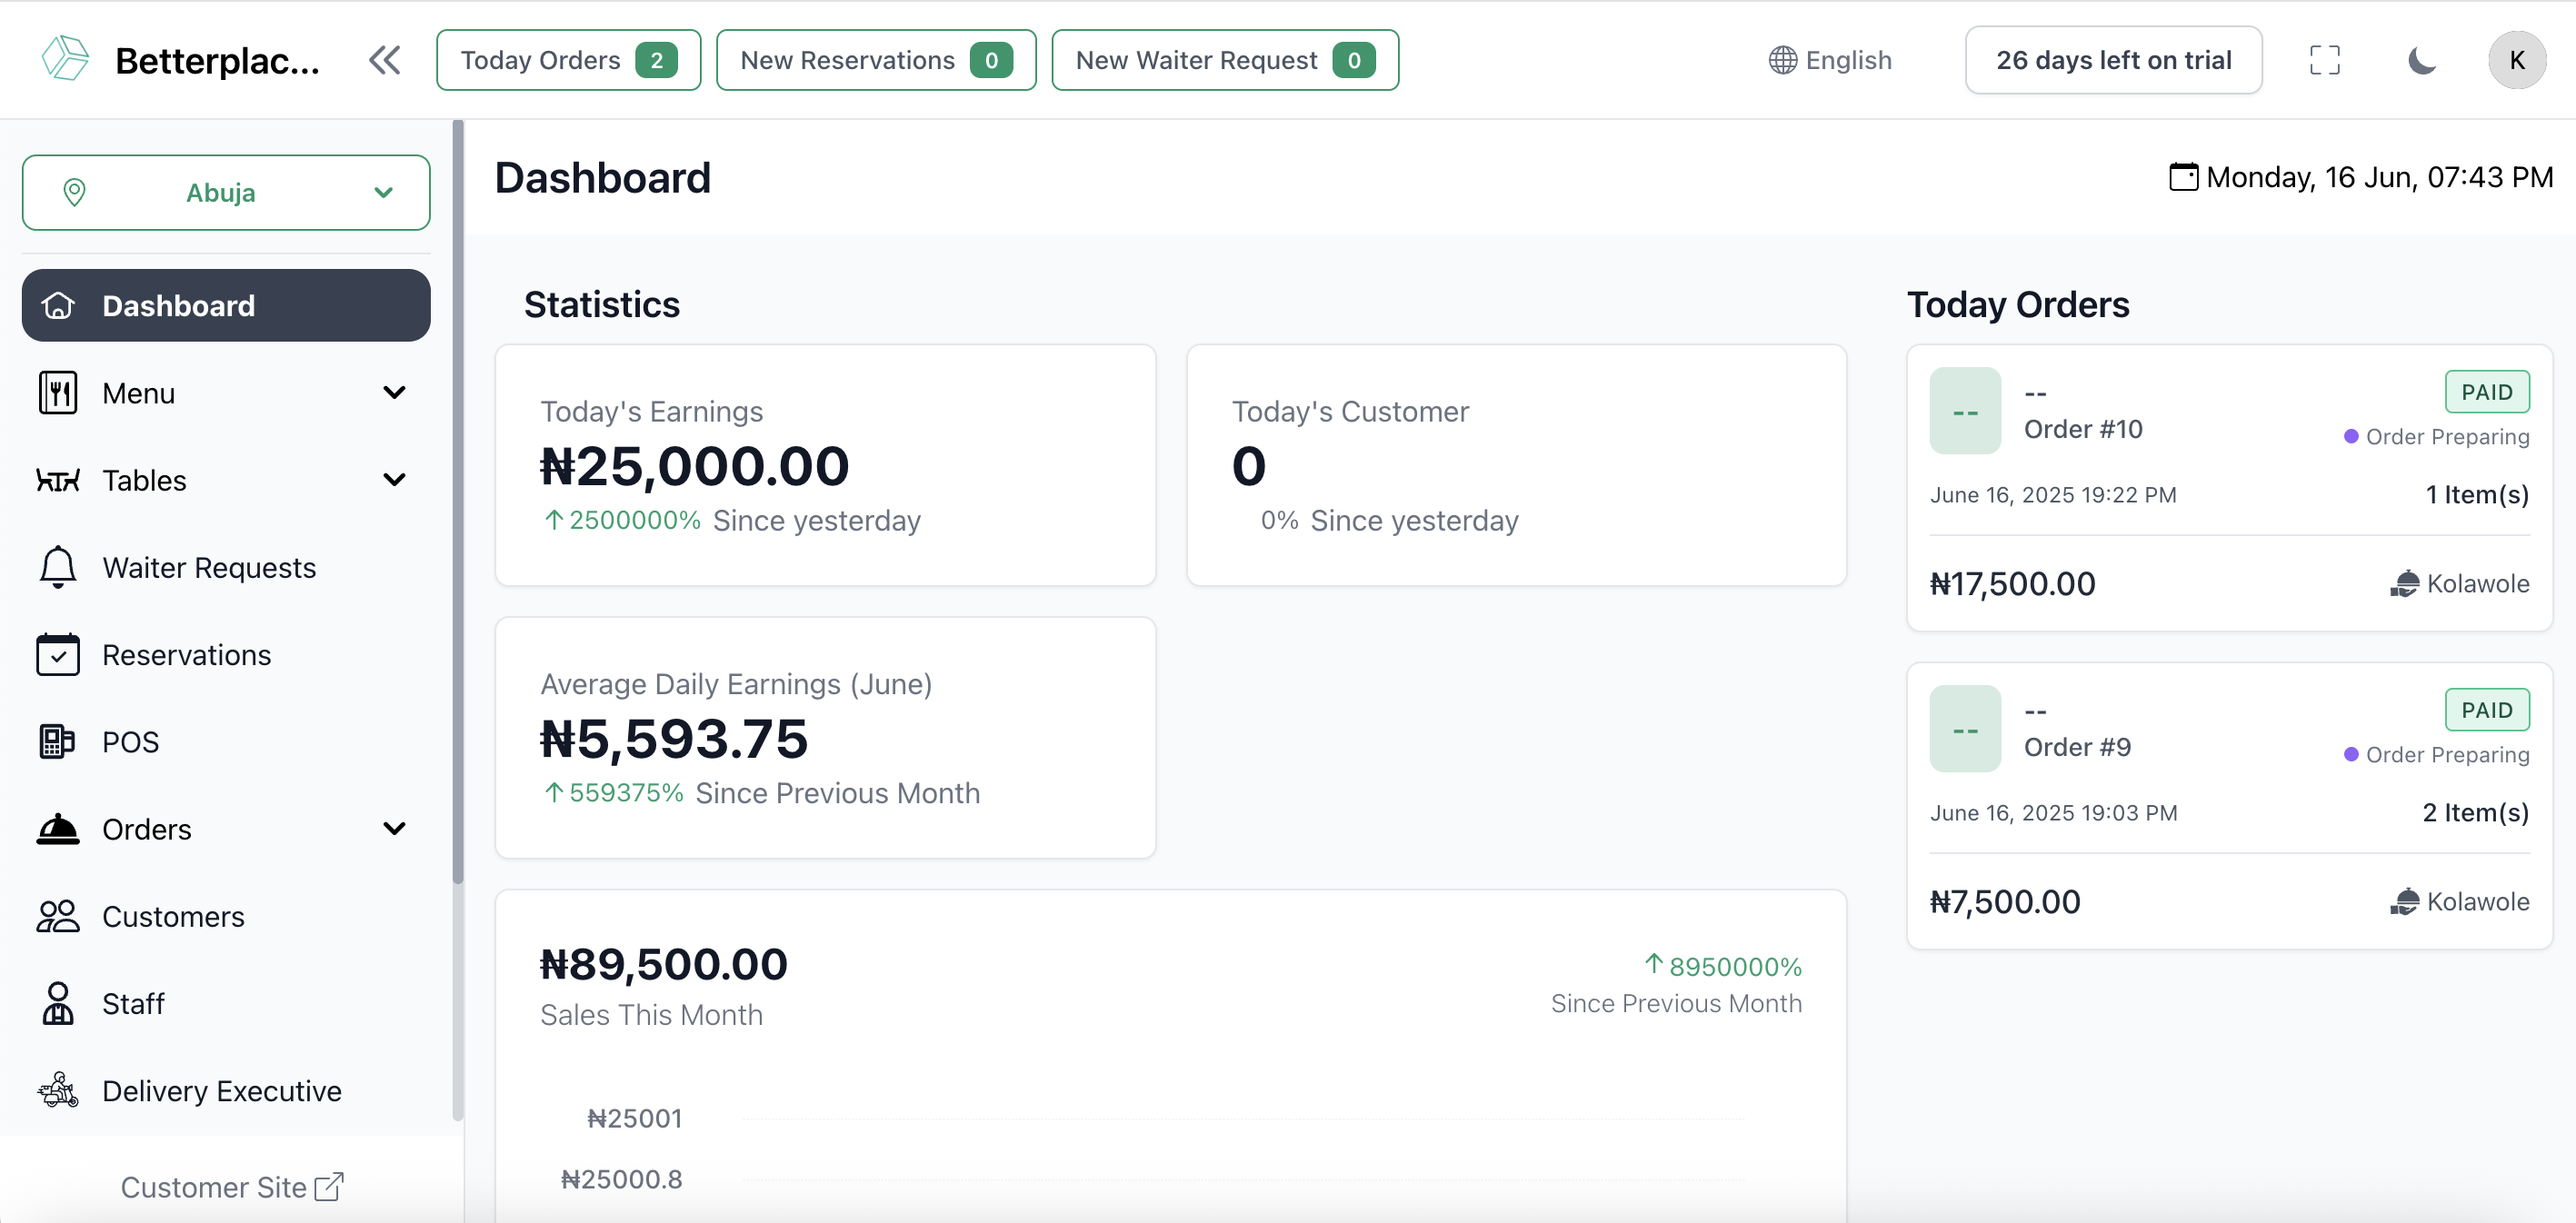Expand the Tables submenu chevron

click(x=395, y=480)
